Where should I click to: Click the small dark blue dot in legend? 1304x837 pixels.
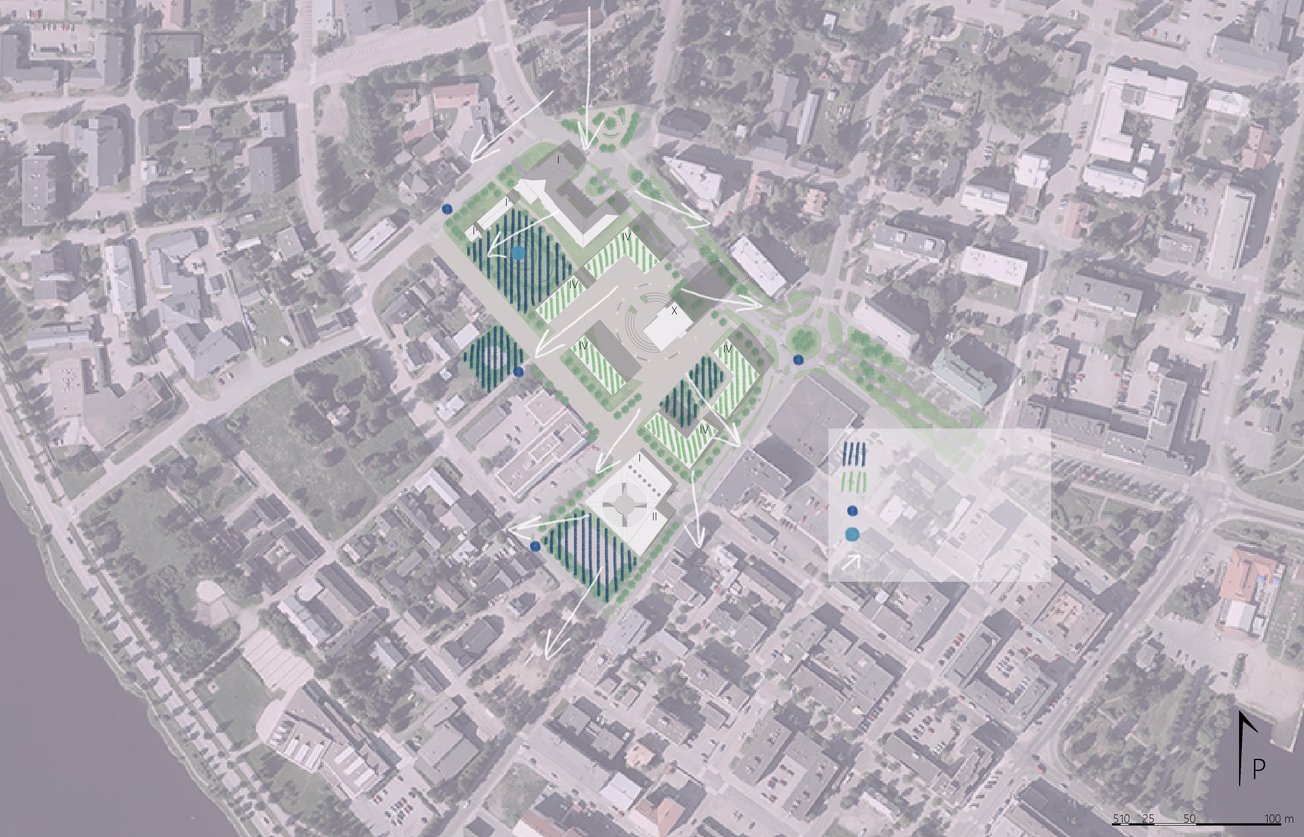coord(852,511)
